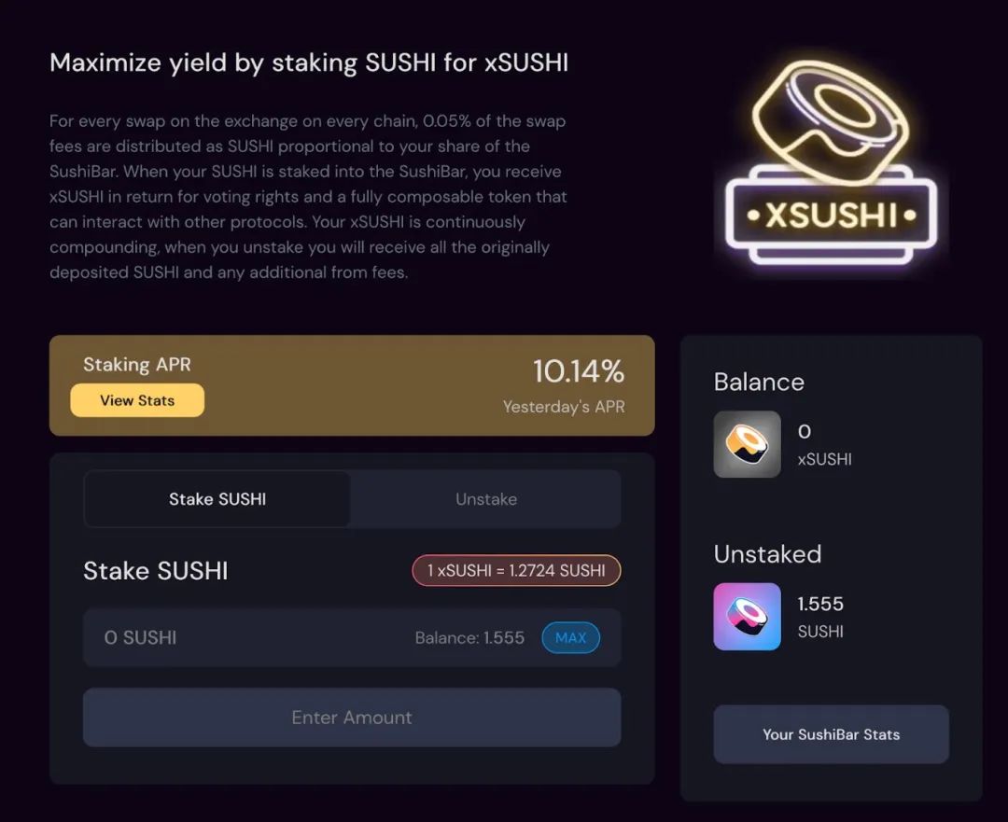Click the xSUSHI to SUSHI exchange rate badge
Viewport: 1008px width, 822px height.
coord(516,571)
